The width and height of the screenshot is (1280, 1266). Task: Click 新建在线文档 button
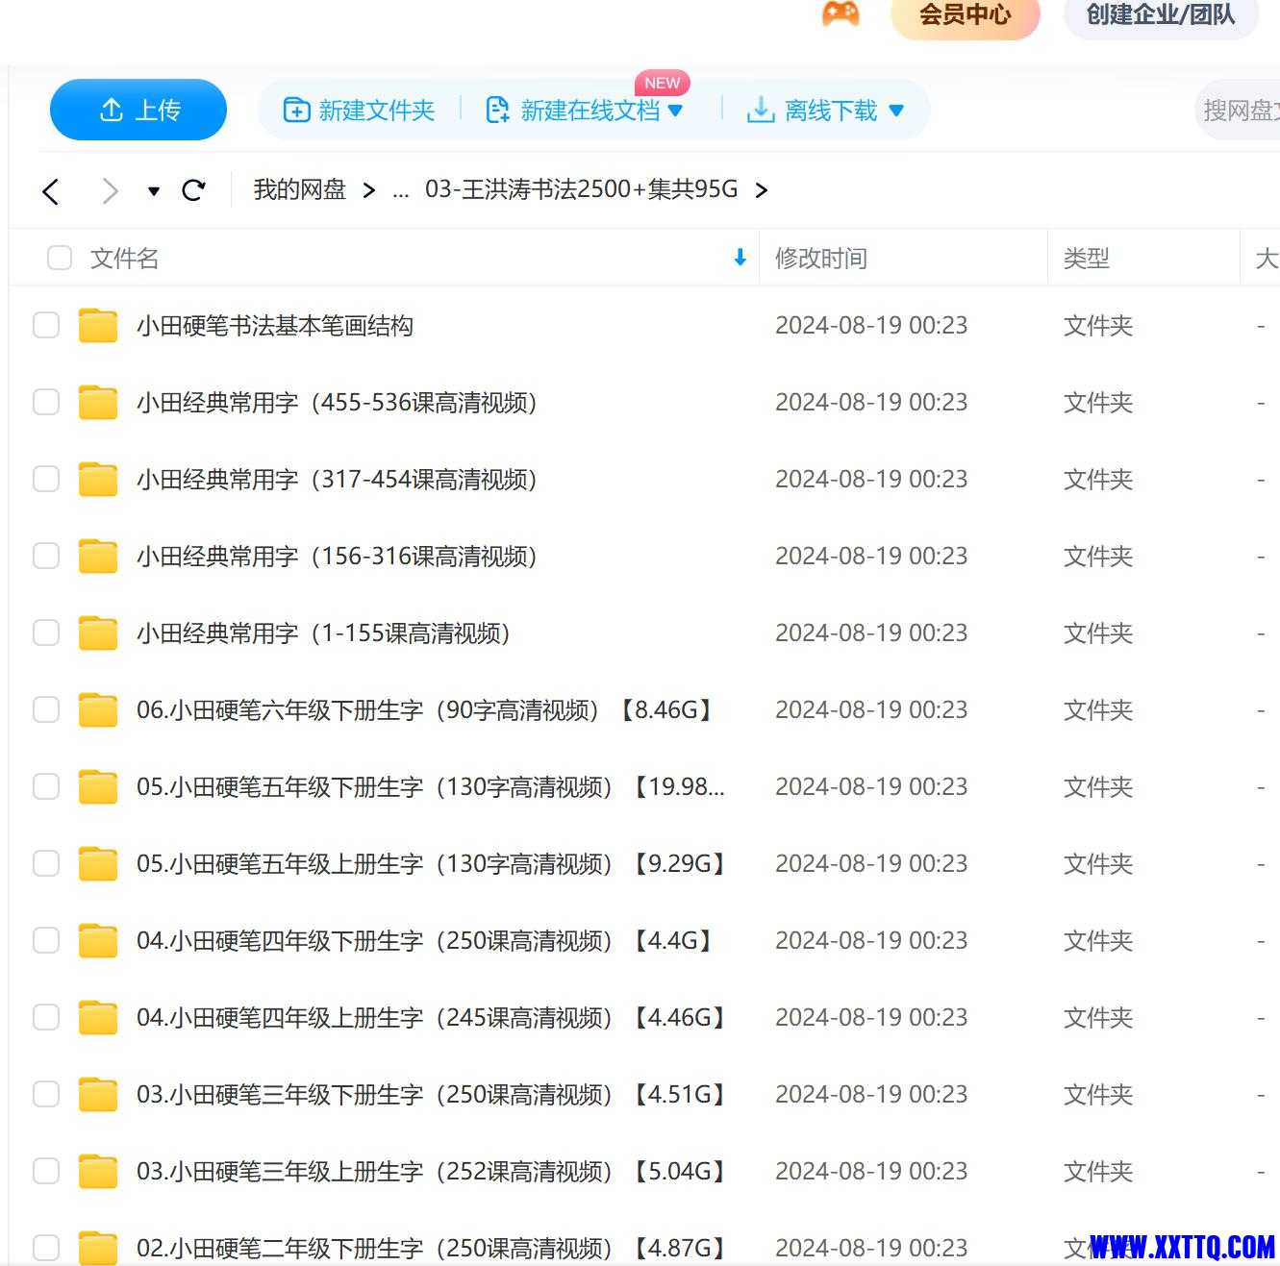click(573, 111)
